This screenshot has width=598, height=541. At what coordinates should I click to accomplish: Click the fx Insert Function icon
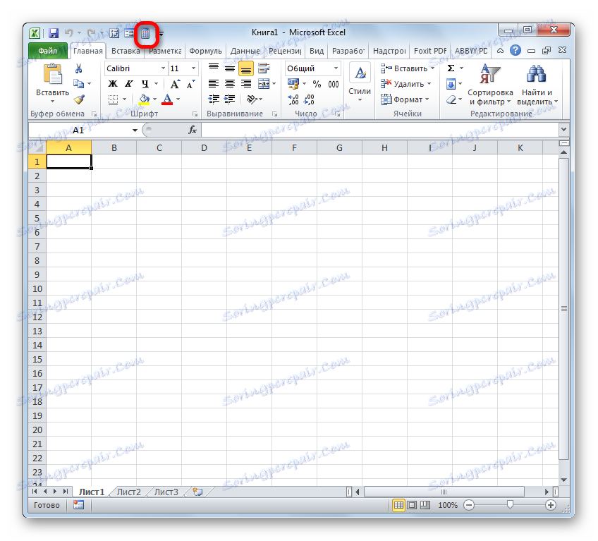pos(193,130)
